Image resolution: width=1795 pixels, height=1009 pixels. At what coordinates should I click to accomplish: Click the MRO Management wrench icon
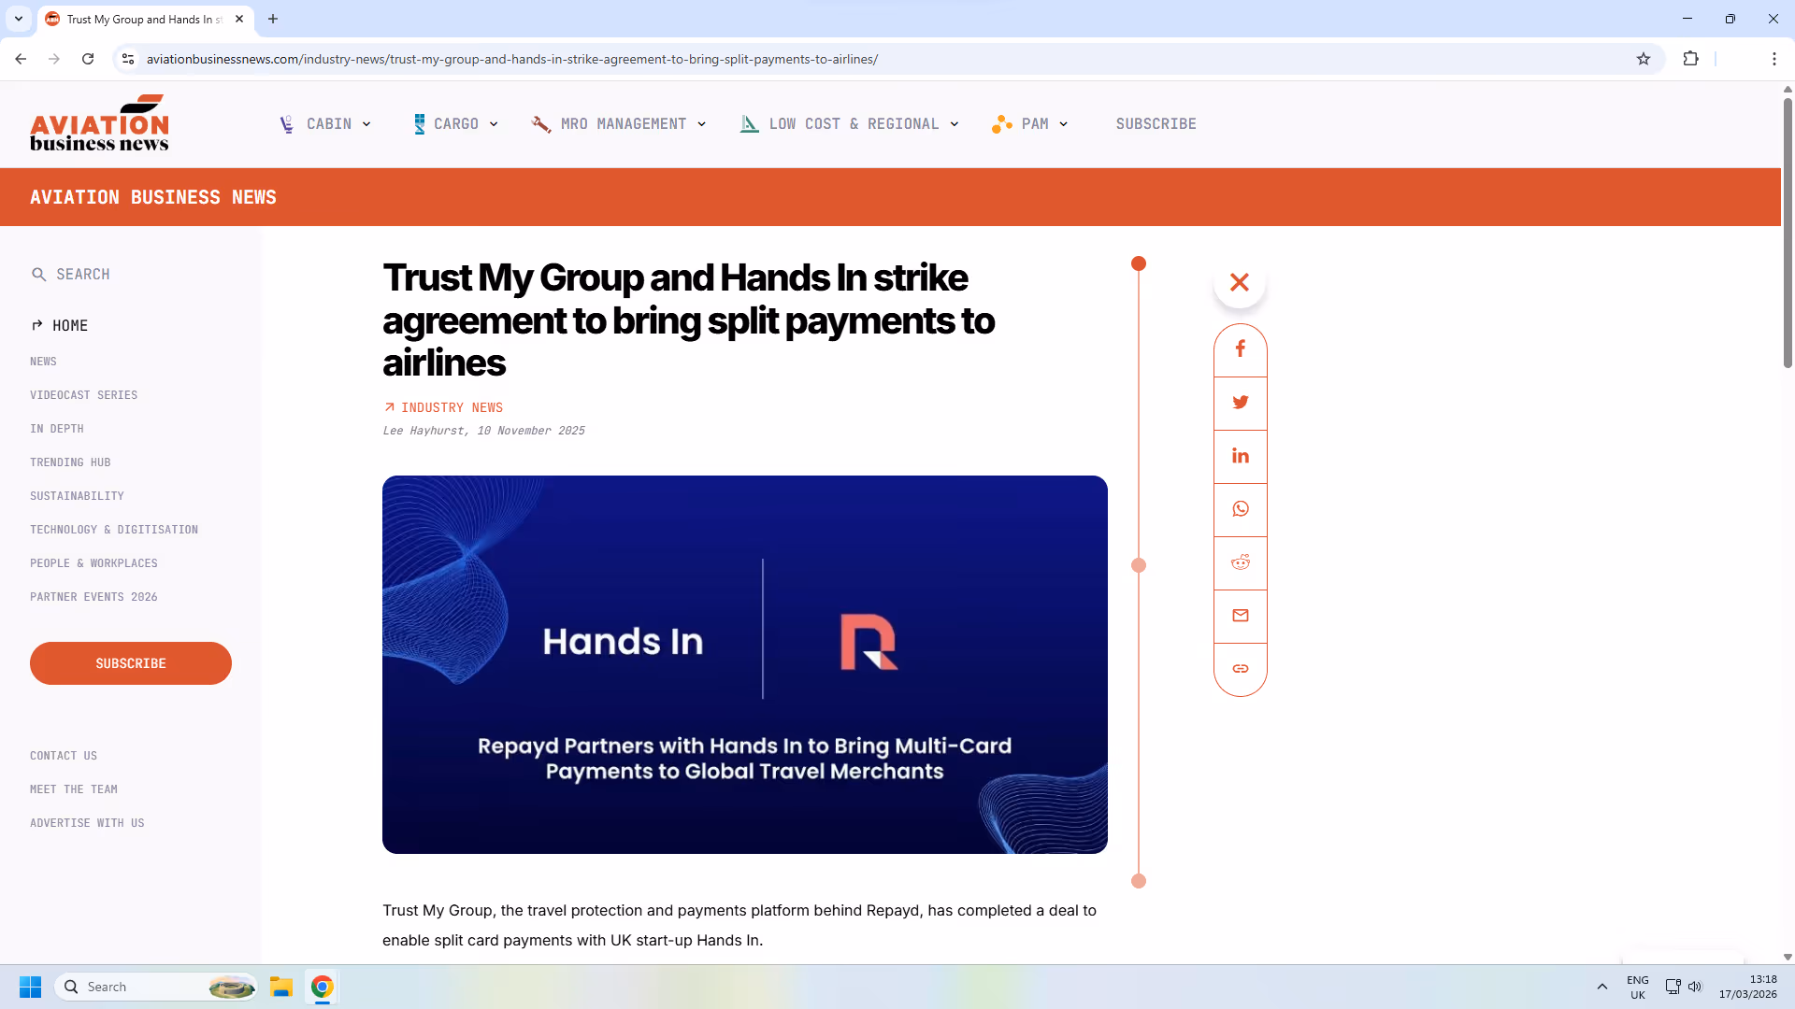(540, 124)
